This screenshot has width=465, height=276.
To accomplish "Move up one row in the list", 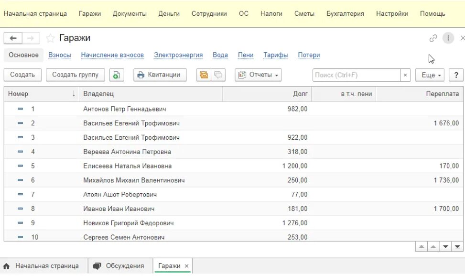I will click(x=433, y=247).
